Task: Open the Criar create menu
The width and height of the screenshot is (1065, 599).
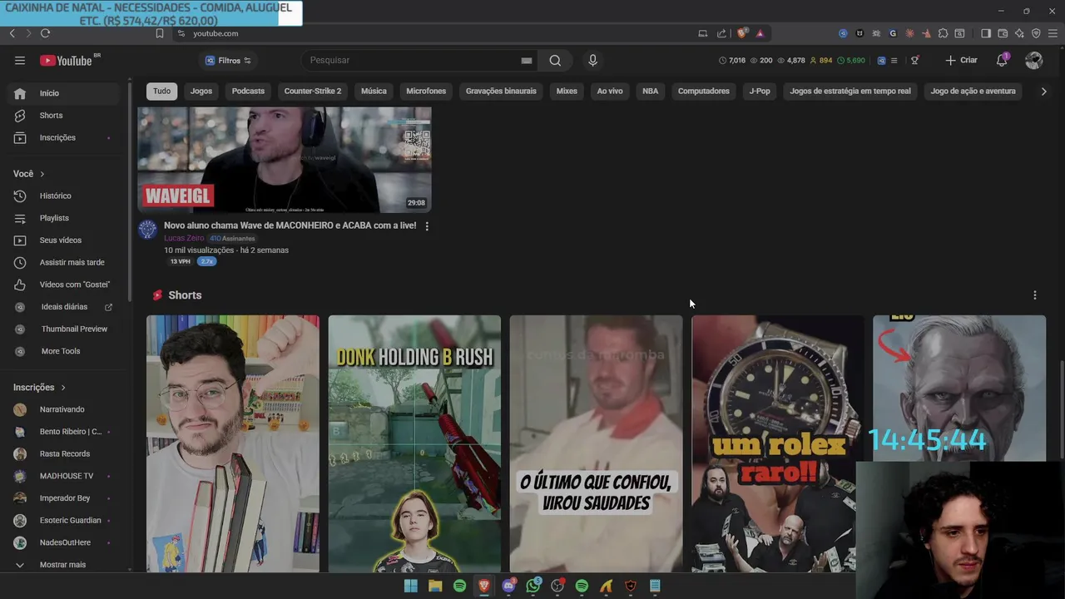Action: (x=961, y=60)
